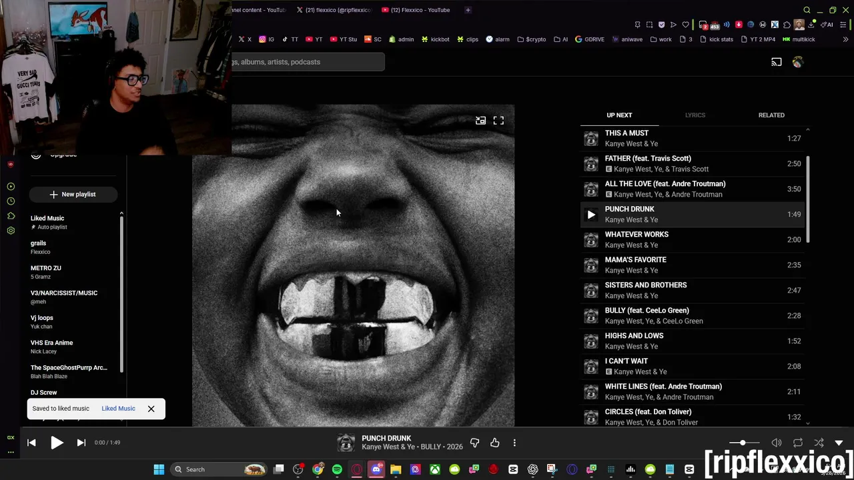Dismiss the Saved to liked music toast
The width and height of the screenshot is (854, 480).
[151, 409]
